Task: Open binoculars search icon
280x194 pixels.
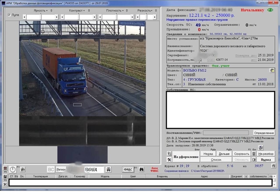Action: [141, 169]
